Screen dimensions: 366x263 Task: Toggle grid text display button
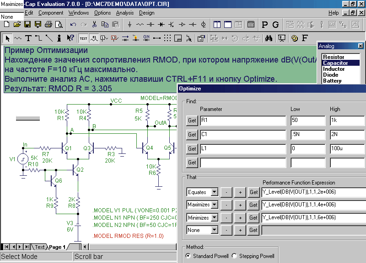(x=83, y=38)
